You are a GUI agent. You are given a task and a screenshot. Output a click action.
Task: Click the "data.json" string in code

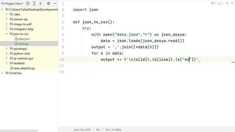tap(127, 34)
